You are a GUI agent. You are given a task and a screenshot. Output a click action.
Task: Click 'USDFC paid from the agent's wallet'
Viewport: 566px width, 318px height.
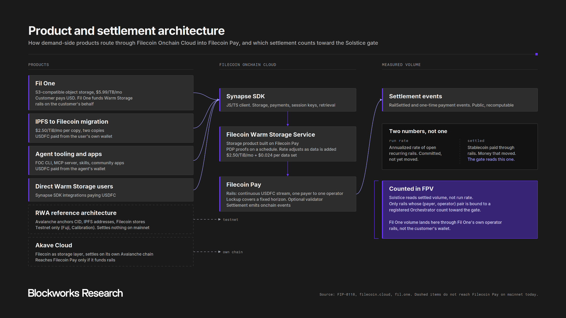coord(70,169)
